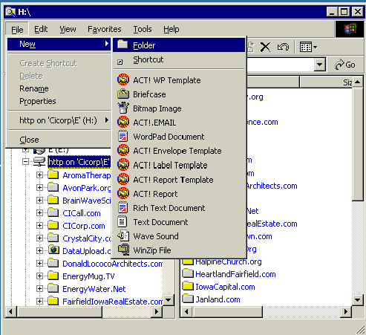Expand the CrystalCity folder node
366x335 pixels.
point(39,238)
